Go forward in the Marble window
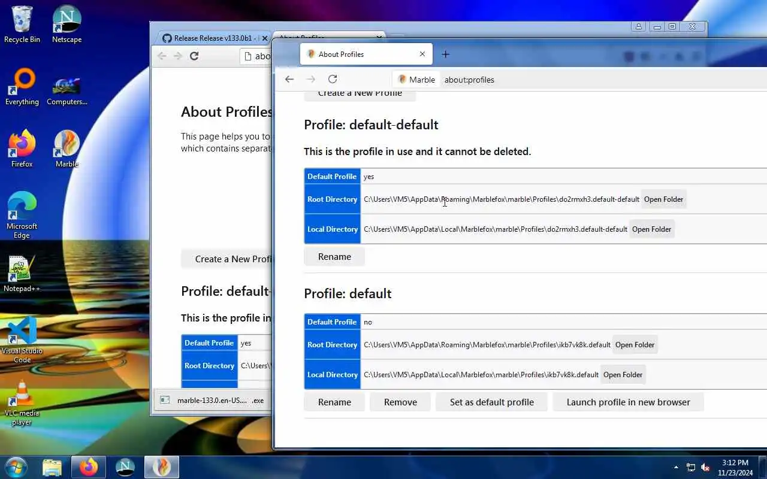The height and width of the screenshot is (479, 767). pyautogui.click(x=310, y=79)
